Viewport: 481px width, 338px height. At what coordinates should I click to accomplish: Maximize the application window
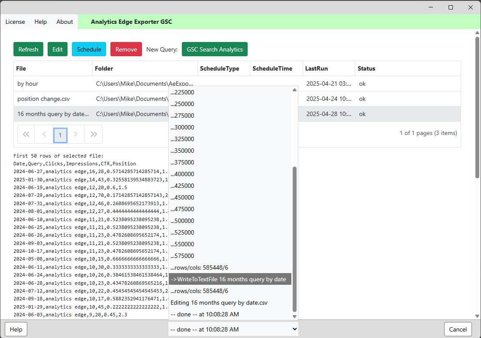click(451, 7)
